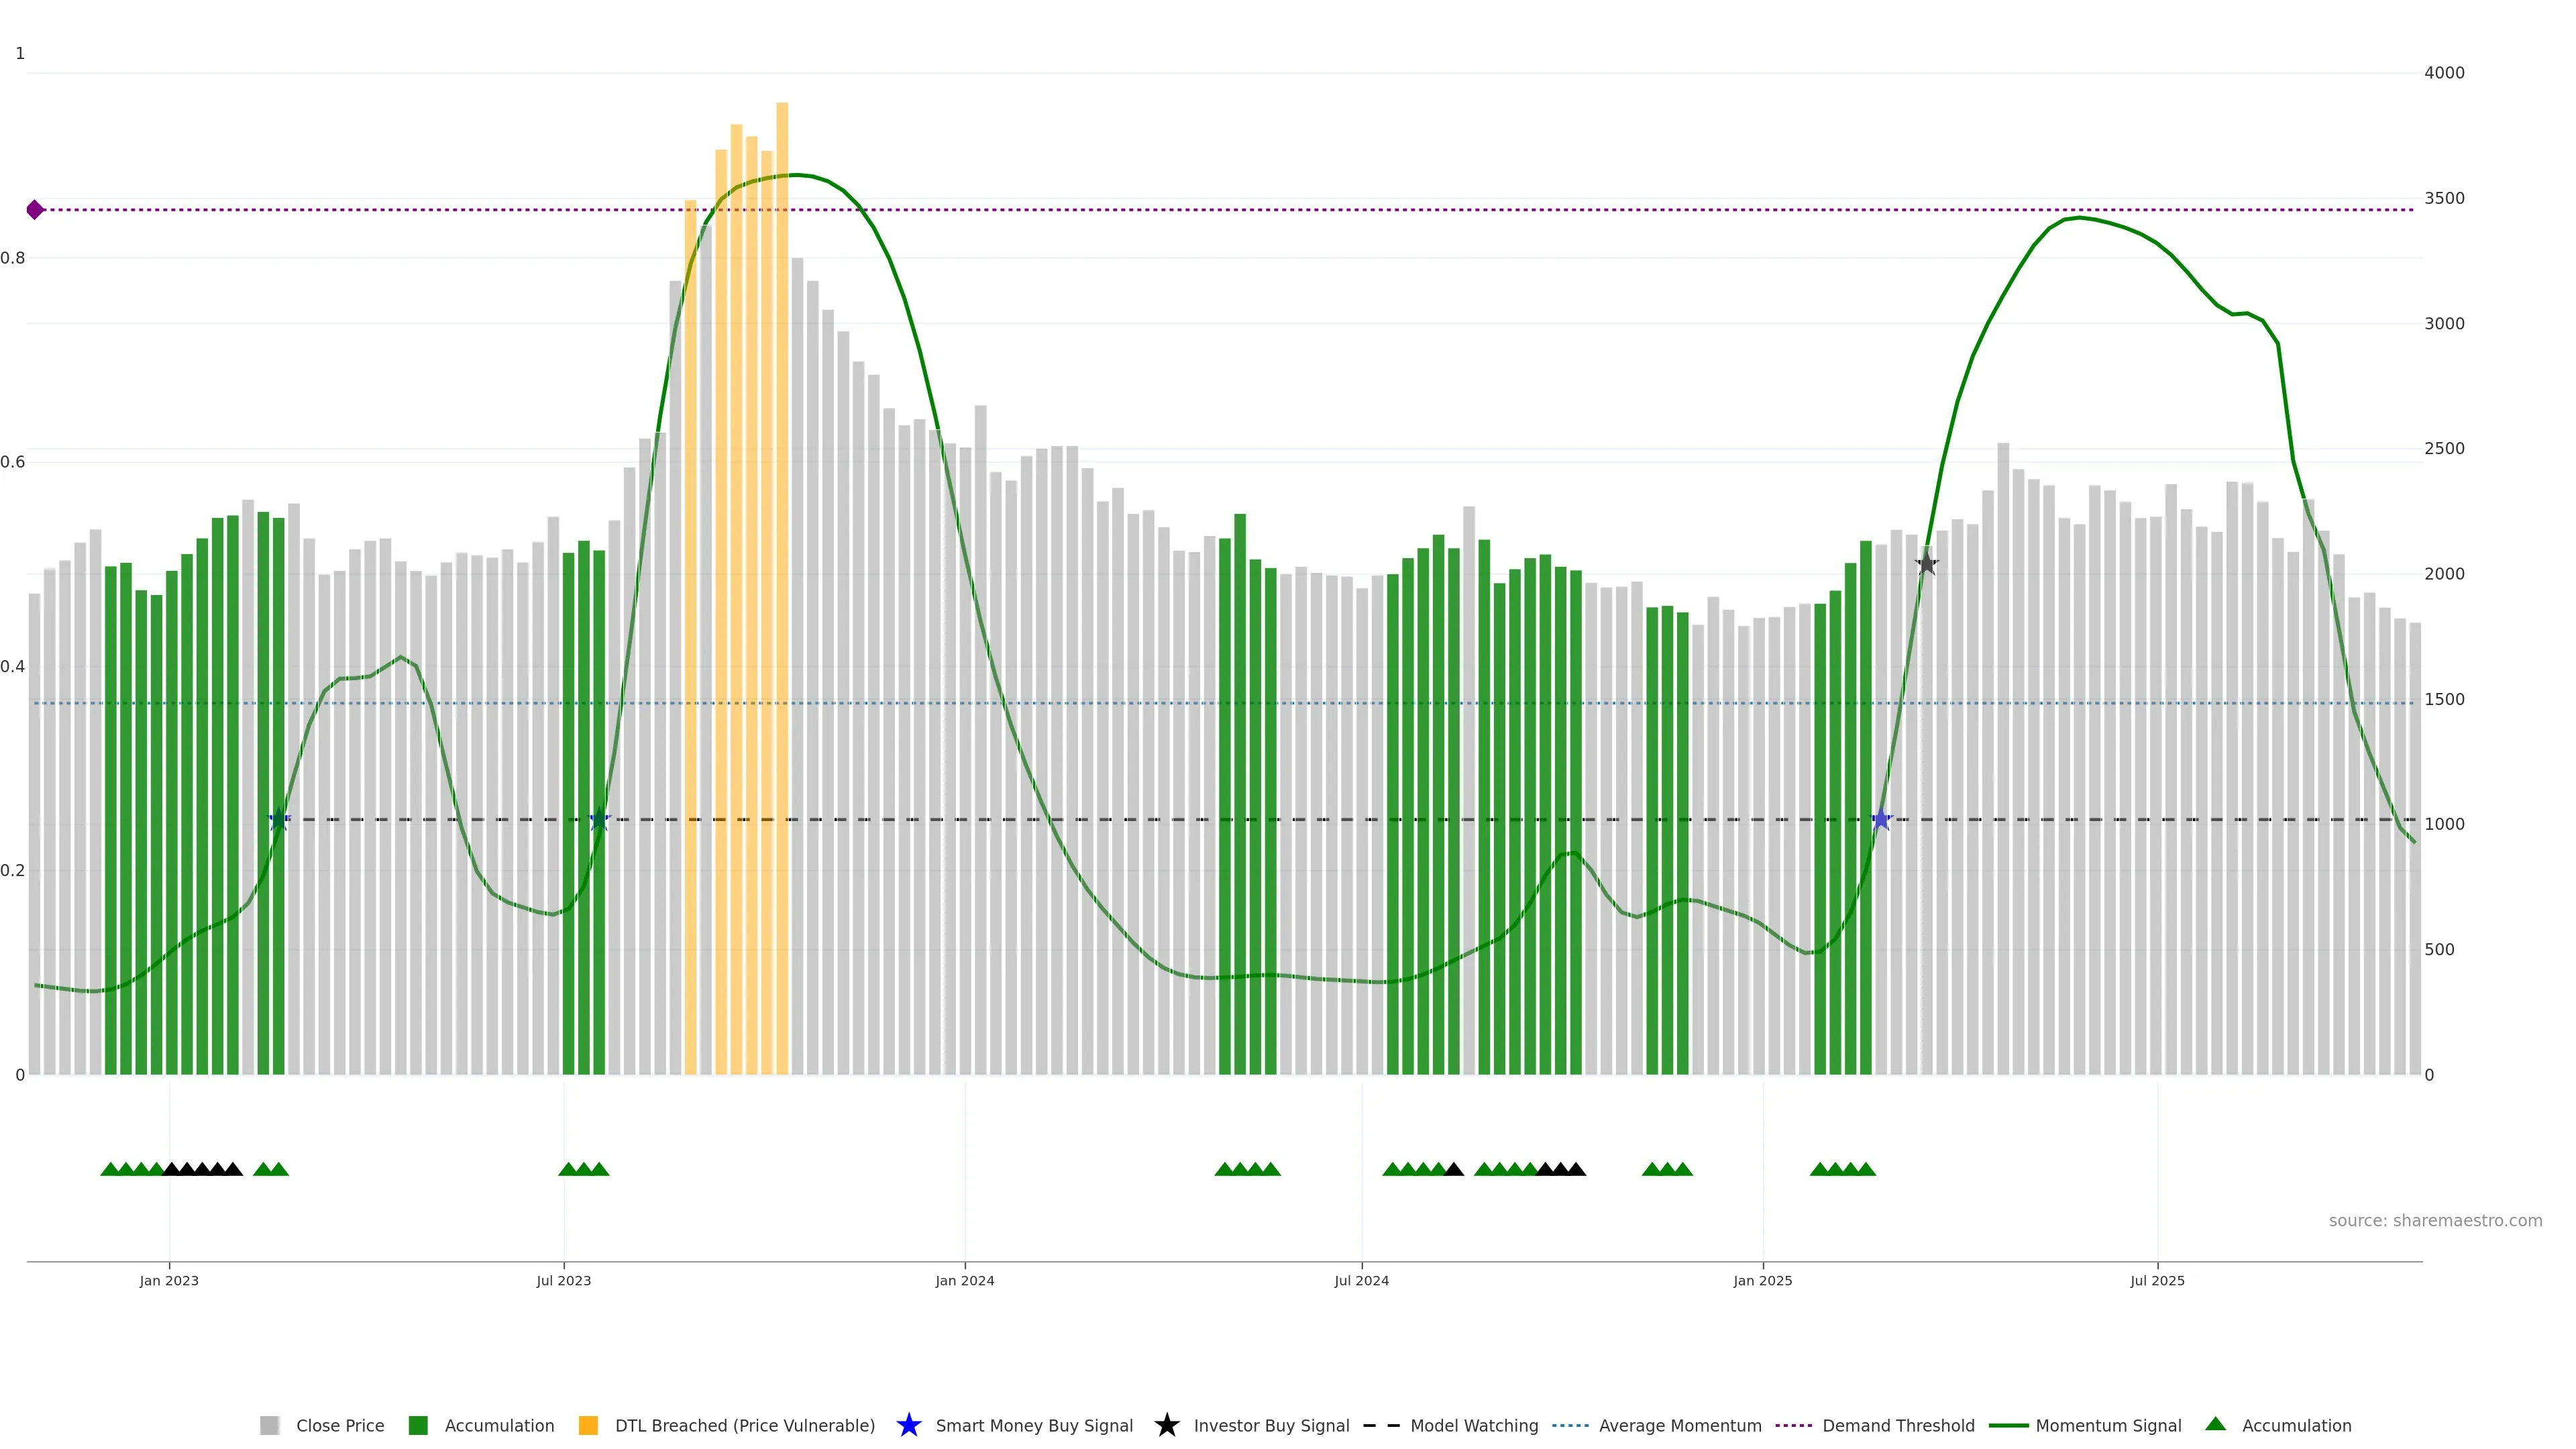This screenshot has width=2576, height=1449.
Task: Click the blue Smart Money star near July 2023
Action: [599, 820]
